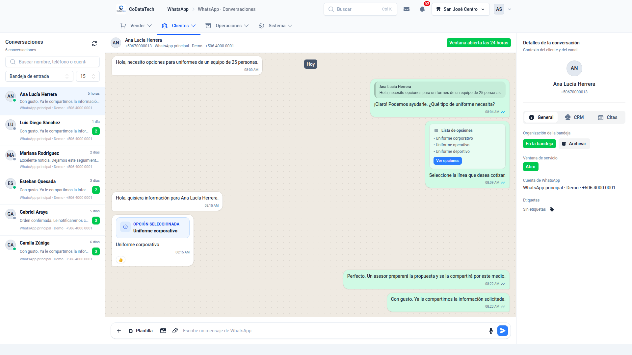Open the Plantilla template button

tap(141, 331)
